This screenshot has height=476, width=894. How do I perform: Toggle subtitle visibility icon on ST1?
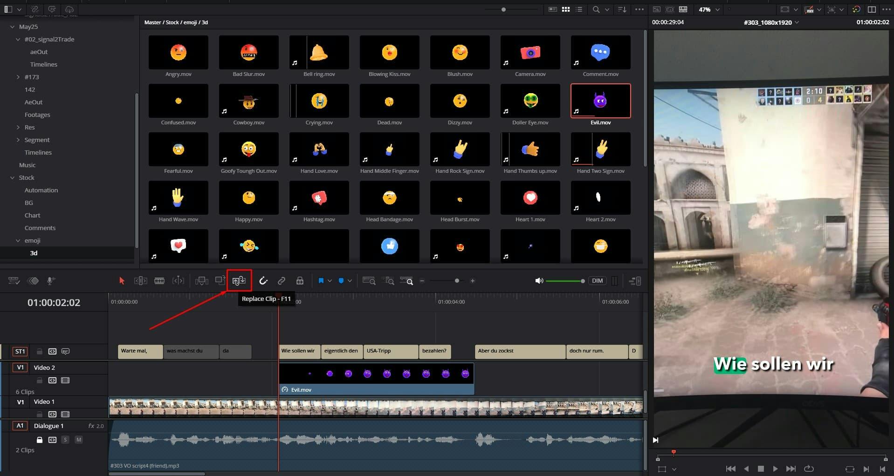click(66, 352)
